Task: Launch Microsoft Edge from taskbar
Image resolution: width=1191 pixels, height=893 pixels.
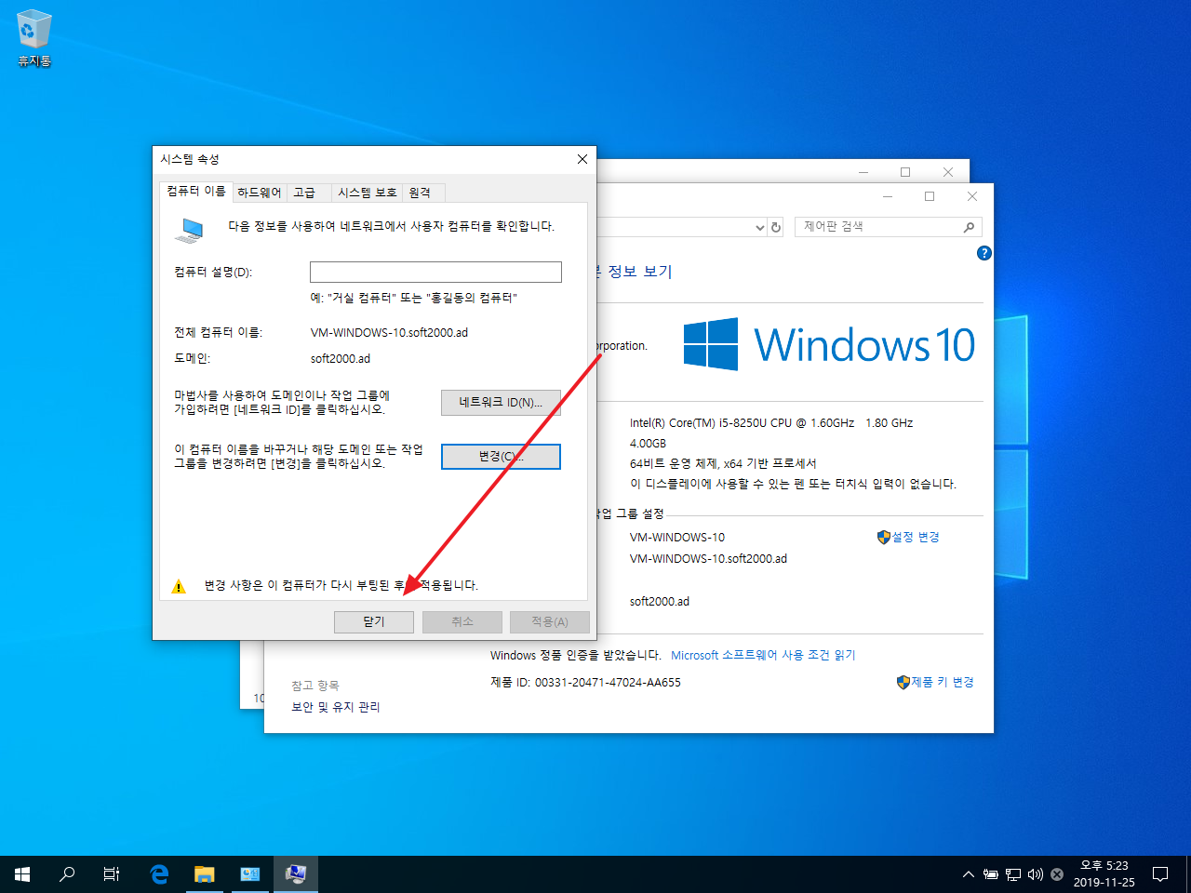Action: pyautogui.click(x=159, y=874)
